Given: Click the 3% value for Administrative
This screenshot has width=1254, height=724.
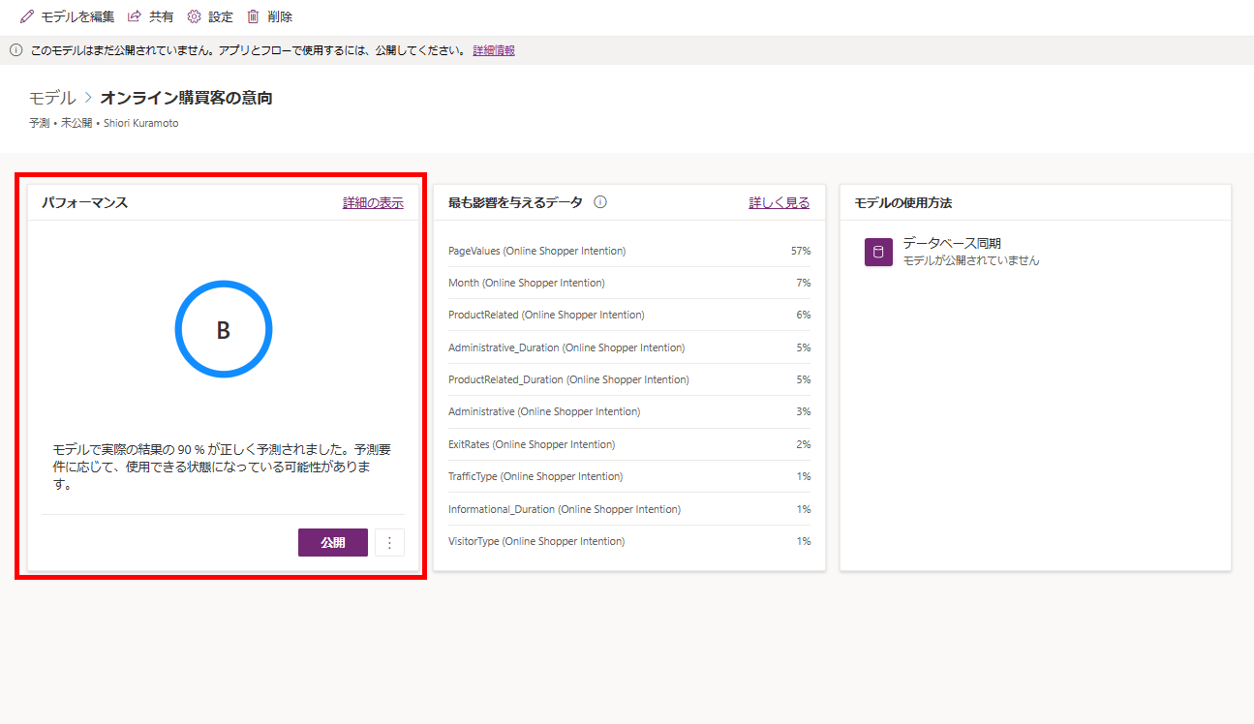Looking at the screenshot, I should coord(804,411).
